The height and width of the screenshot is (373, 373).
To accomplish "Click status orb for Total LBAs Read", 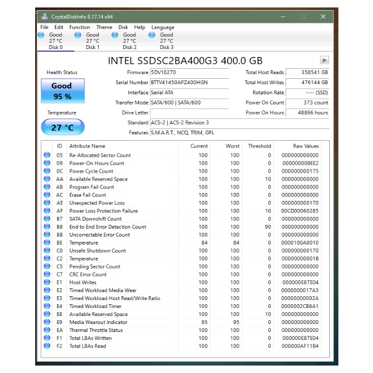I will point(47,346).
